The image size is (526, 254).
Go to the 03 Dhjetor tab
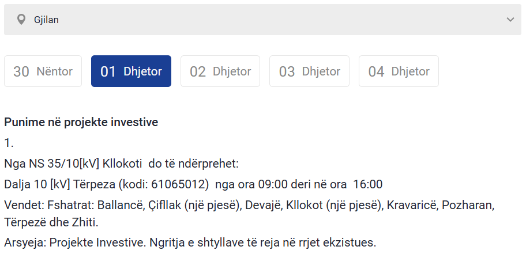[309, 71]
